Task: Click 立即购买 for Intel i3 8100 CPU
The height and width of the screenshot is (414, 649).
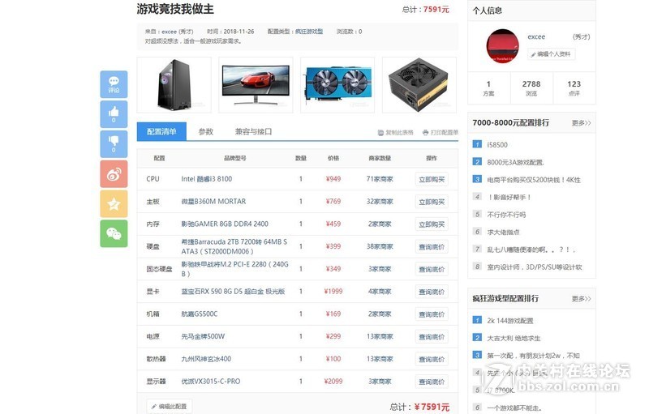Action: (432, 179)
